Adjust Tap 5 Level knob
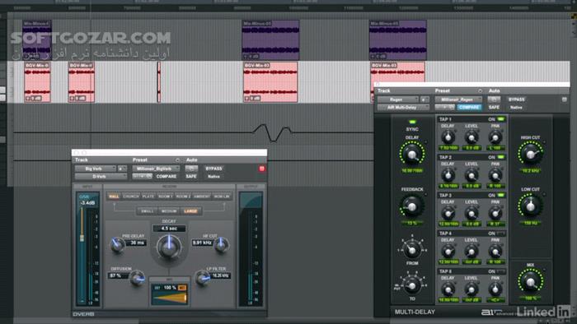Image resolution: width=577 pixels, height=324 pixels. pos(471,290)
